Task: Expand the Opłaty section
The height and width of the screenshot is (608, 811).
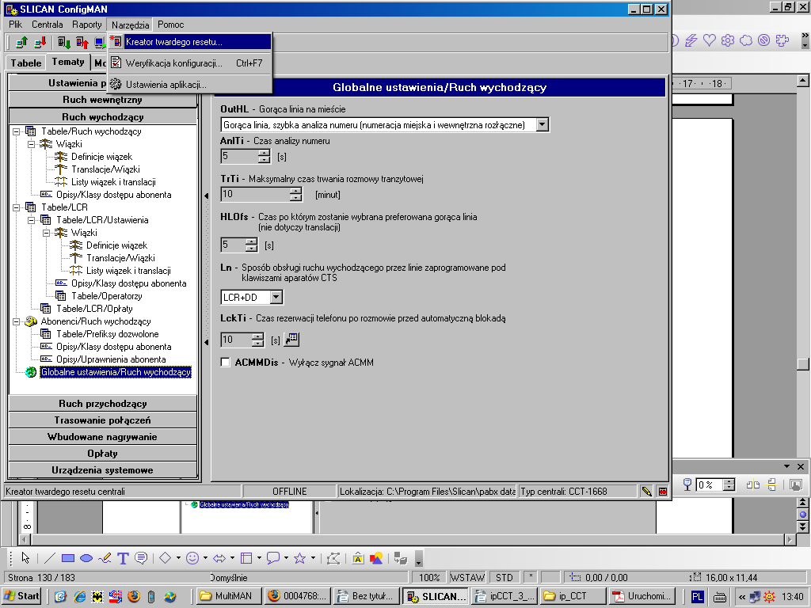Action: tap(102, 454)
